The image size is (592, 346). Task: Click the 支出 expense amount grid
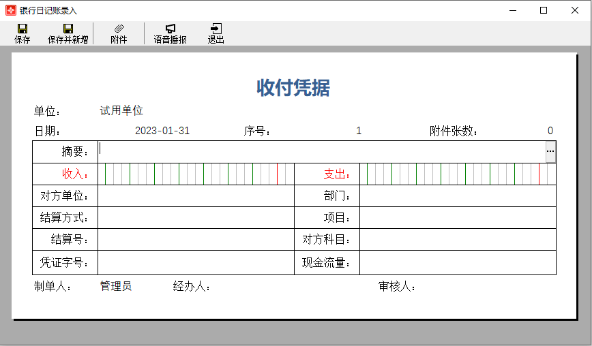click(458, 174)
